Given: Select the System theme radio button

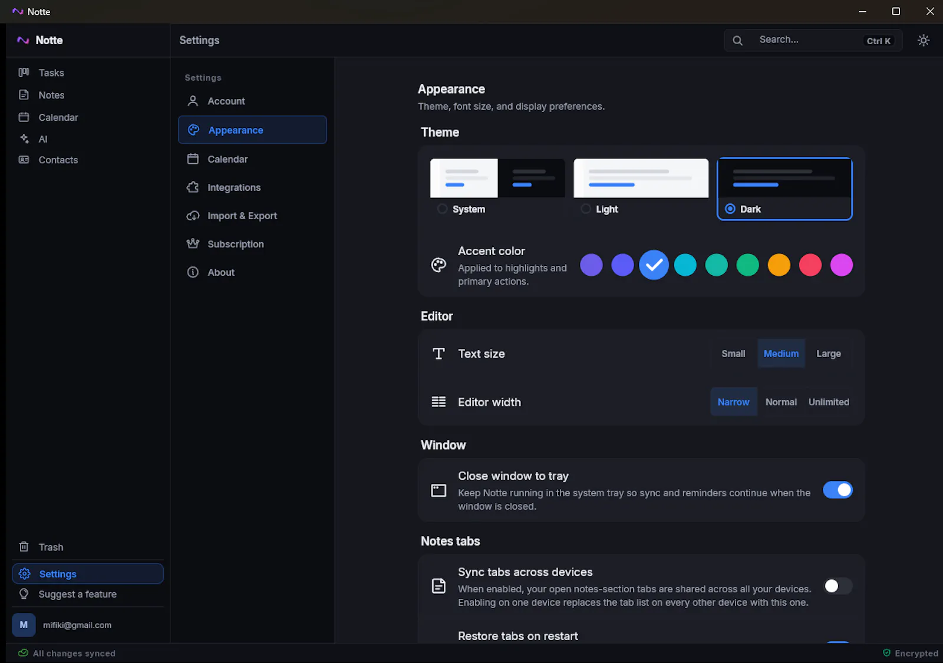Looking at the screenshot, I should [x=442, y=209].
